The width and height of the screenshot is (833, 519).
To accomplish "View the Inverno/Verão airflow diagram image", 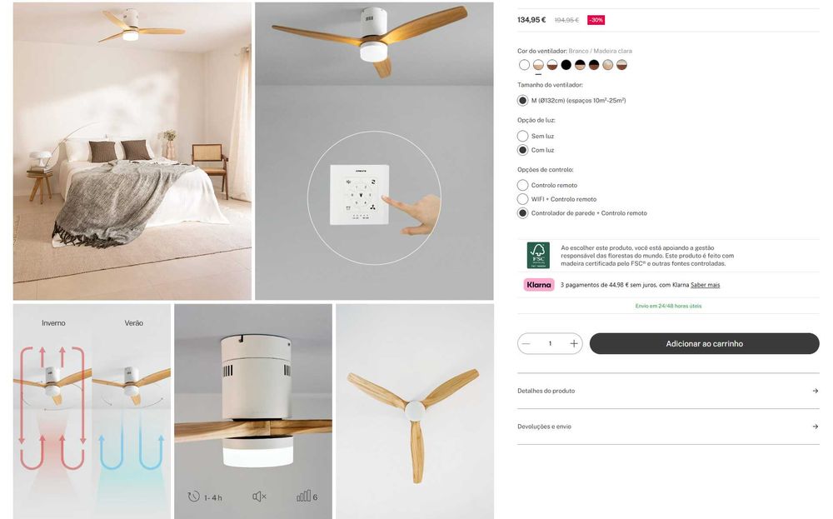I will click(92, 412).
